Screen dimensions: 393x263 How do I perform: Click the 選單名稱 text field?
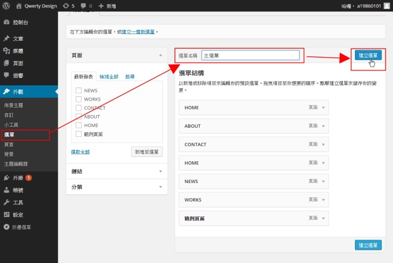[250, 56]
